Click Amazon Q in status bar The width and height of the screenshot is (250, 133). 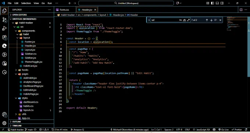[x=77, y=130]
